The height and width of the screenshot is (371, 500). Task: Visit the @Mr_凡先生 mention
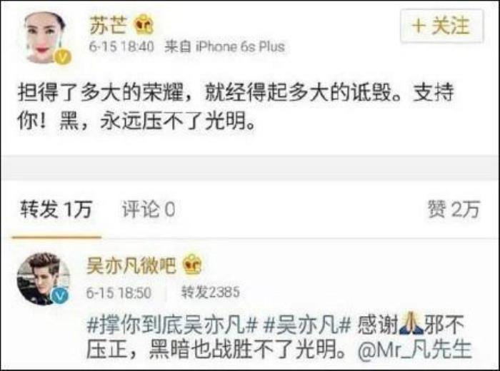click(x=415, y=350)
